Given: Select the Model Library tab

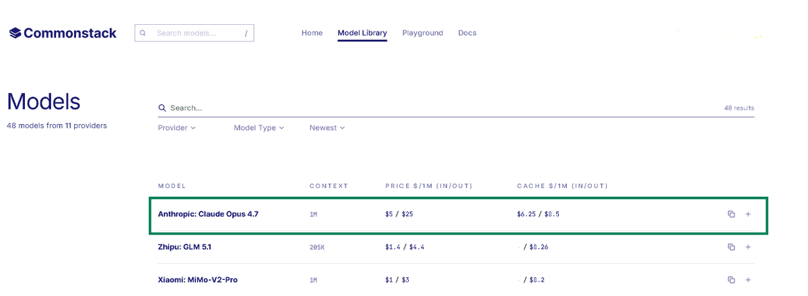Looking at the screenshot, I should click(x=362, y=33).
